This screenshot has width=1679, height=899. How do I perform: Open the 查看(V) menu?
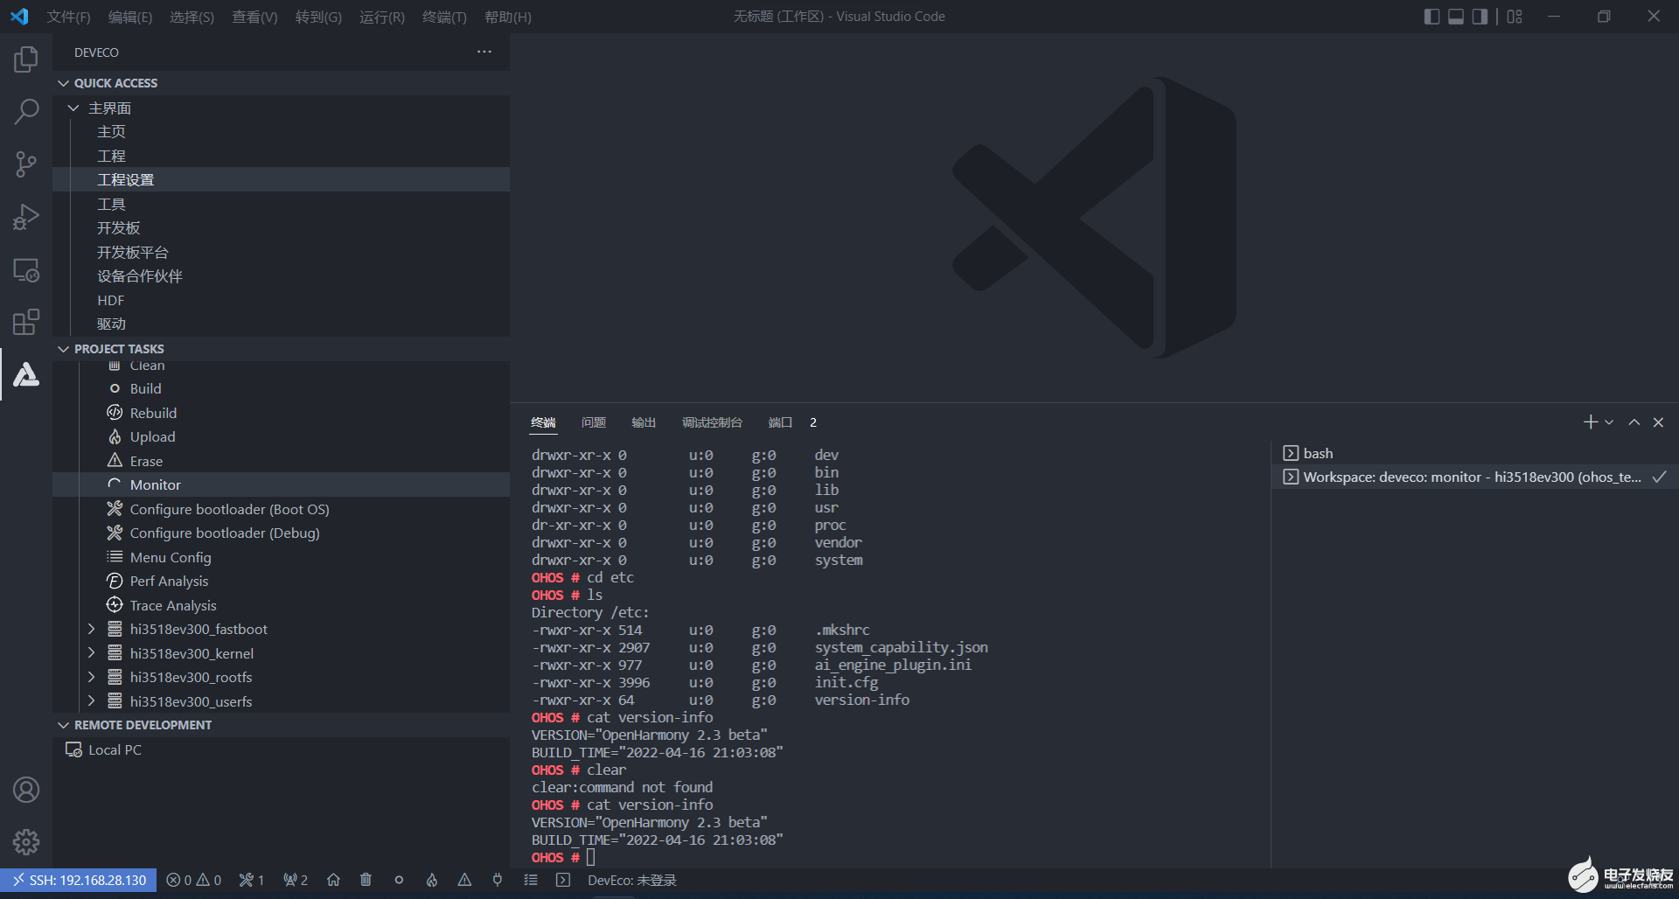point(254,17)
